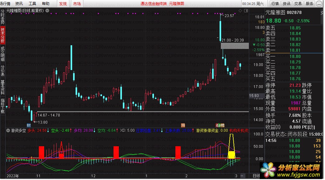Open the 成交明细 sidebar tab
The height and width of the screenshot is (180, 325).
[2, 54]
